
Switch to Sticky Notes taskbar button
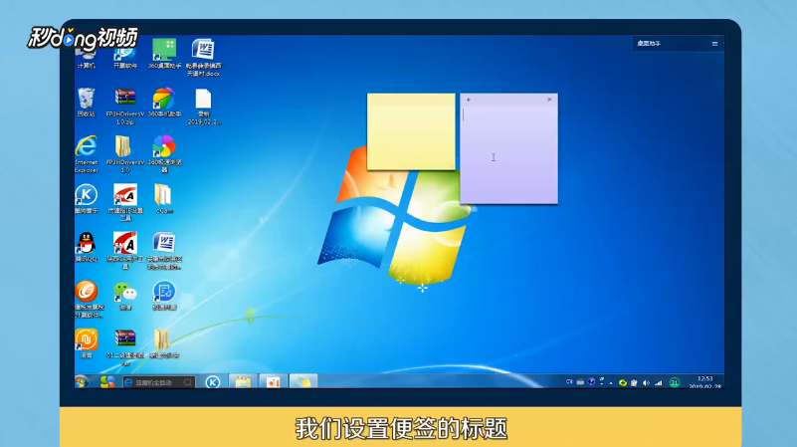point(303,381)
